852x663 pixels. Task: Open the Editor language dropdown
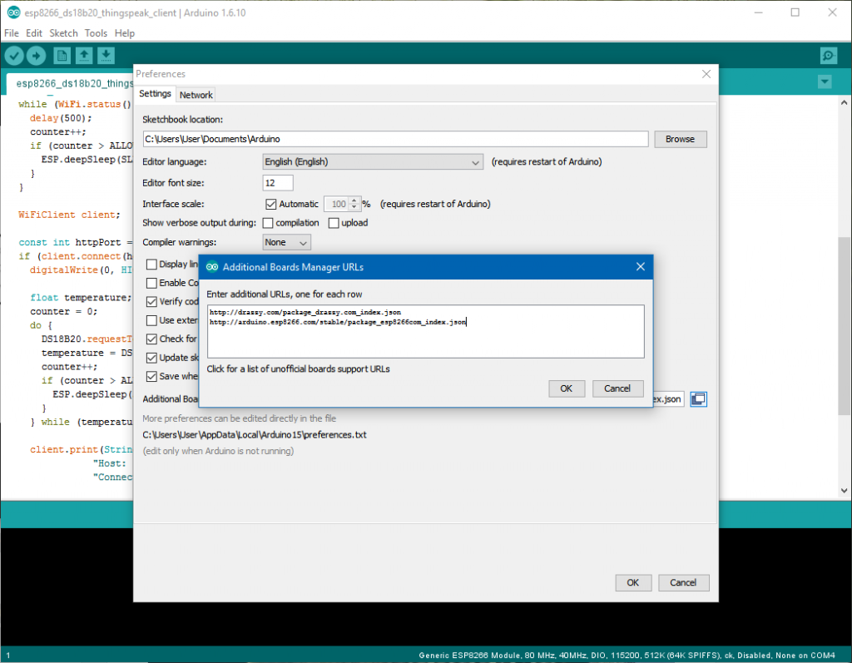pyautogui.click(x=372, y=161)
